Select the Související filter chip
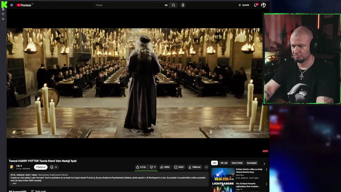 click(252, 163)
